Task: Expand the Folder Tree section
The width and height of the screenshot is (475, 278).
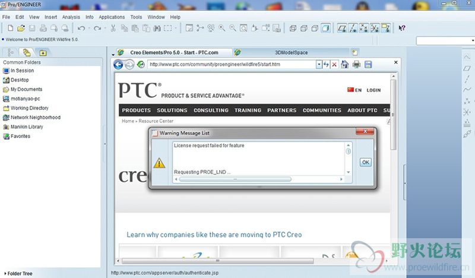Action: (x=18, y=273)
